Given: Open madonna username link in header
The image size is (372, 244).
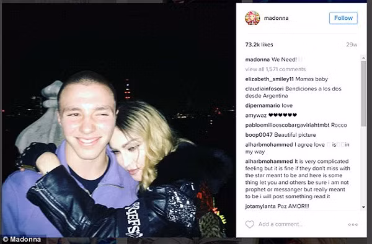Looking at the screenshot, I should click(276, 18).
